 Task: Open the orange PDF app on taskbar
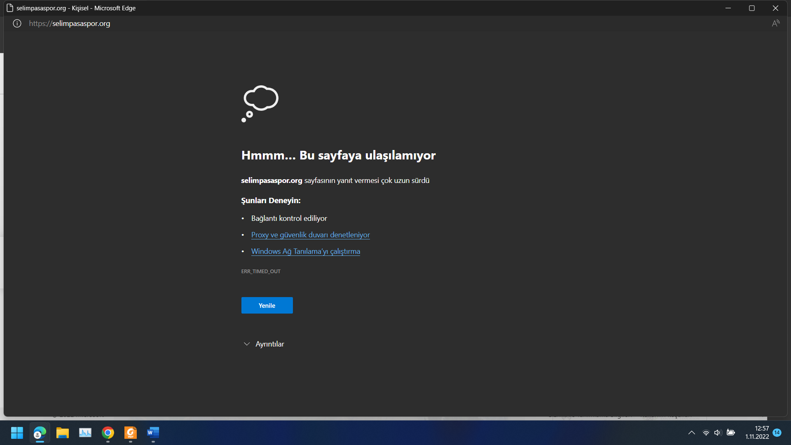click(131, 433)
